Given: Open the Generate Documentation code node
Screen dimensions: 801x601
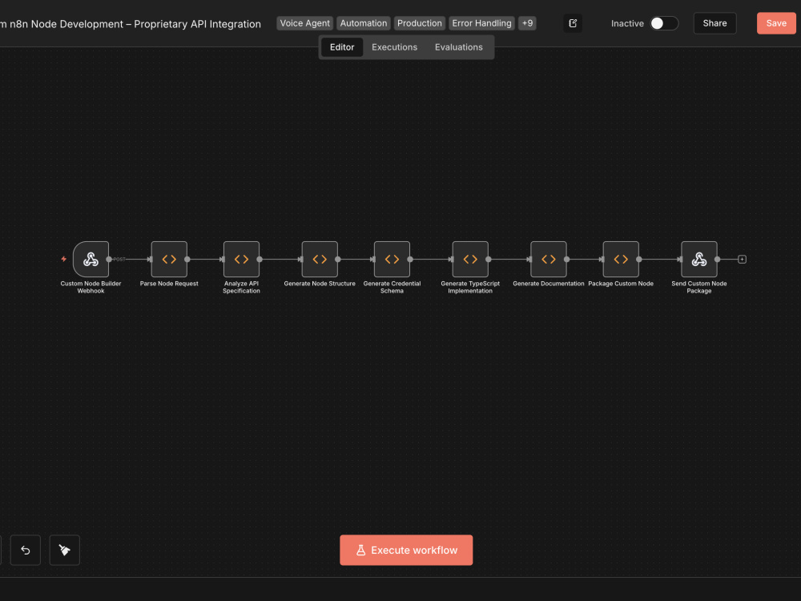Looking at the screenshot, I should (549, 259).
